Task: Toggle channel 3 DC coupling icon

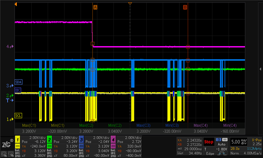Action: [81, 146]
